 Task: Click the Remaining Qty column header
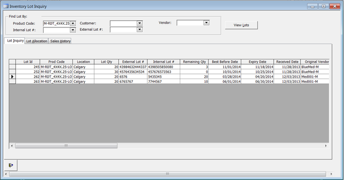click(x=194, y=62)
